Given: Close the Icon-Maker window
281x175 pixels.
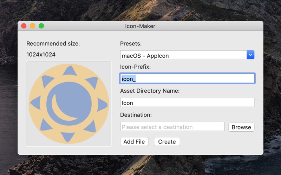Looking at the screenshot, I should (x=24, y=26).
